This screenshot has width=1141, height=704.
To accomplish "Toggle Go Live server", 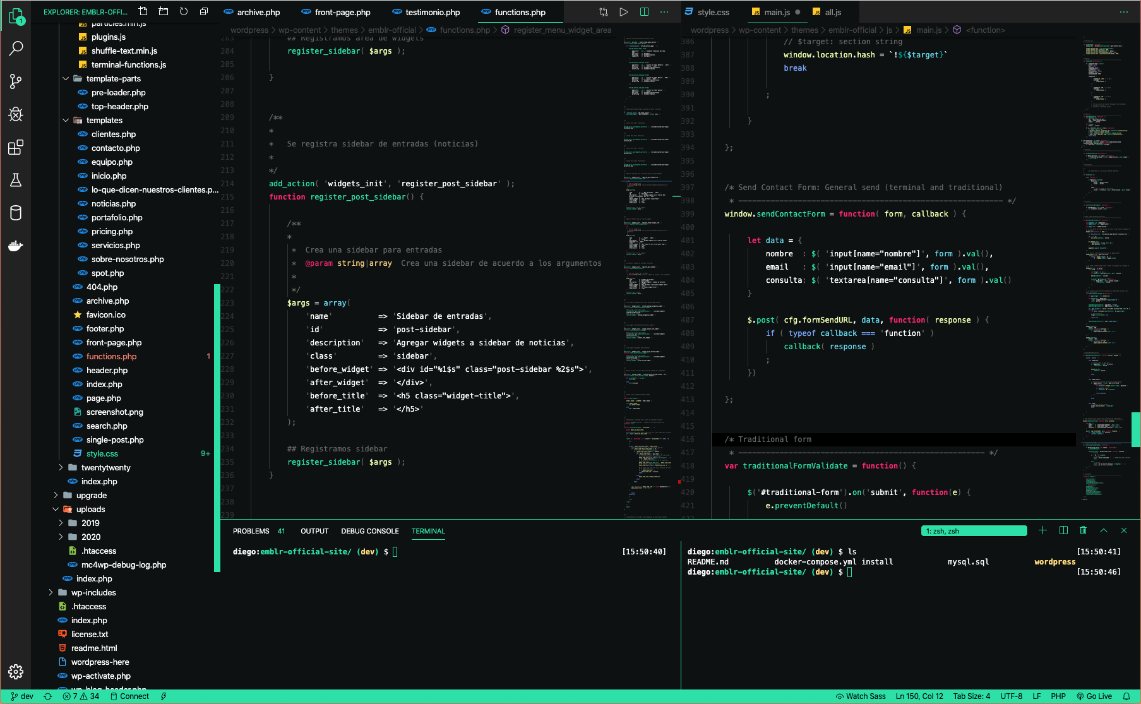I will pos(1094,696).
